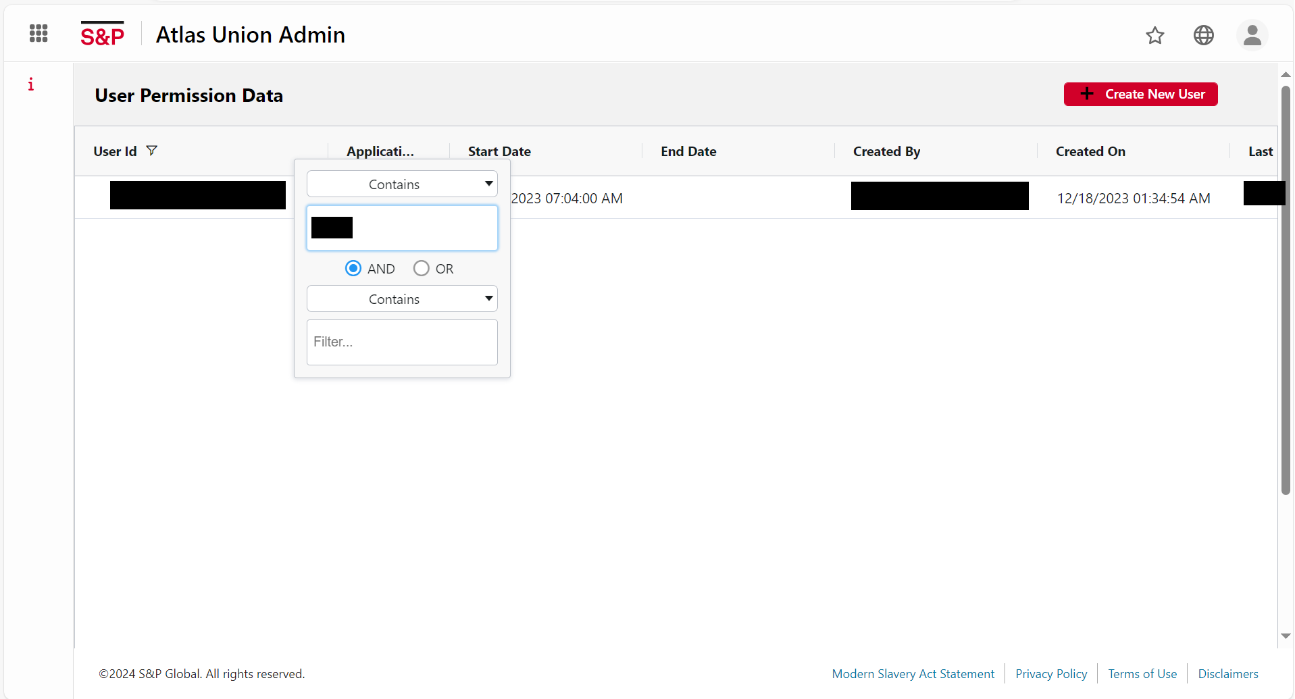Sort by the End Date column header
Viewport: 1295px width, 699px height.
coord(688,151)
